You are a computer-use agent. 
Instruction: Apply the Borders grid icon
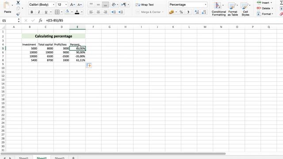(57, 12)
